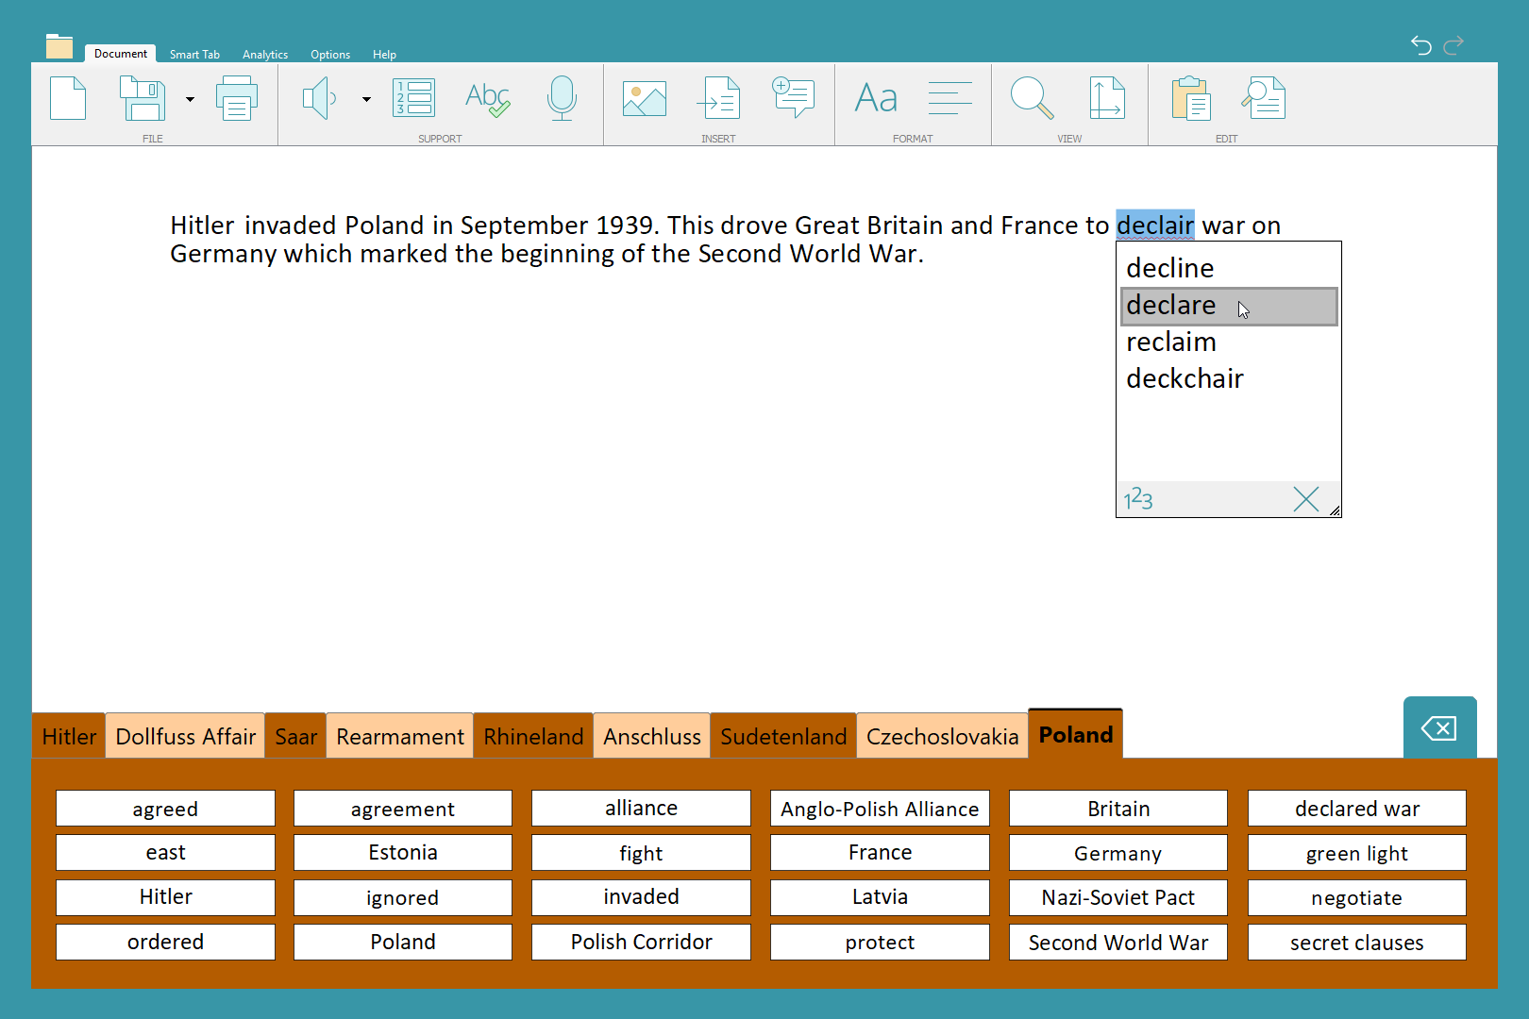
Task: Insert the 'declared war' word bank button
Action: [x=1356, y=809]
